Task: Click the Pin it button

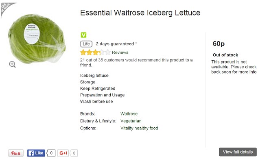Action: (16, 153)
